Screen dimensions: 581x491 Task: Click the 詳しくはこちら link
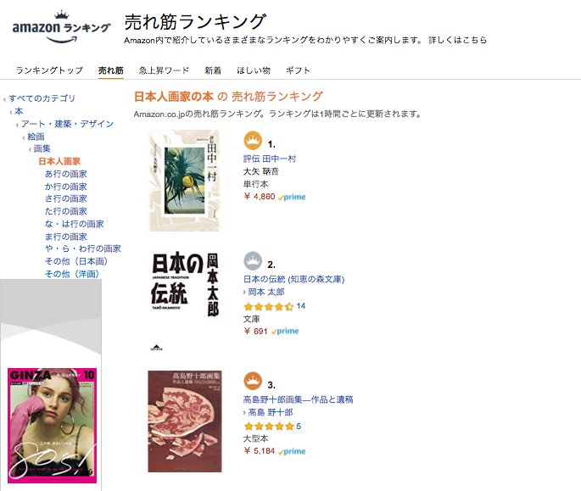click(458, 40)
